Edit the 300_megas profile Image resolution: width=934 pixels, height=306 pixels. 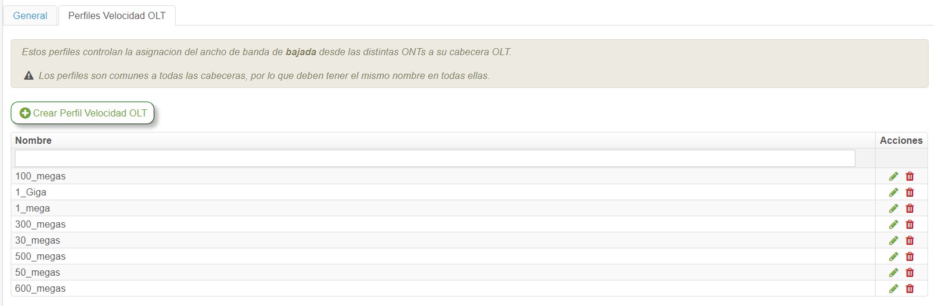[x=893, y=225]
